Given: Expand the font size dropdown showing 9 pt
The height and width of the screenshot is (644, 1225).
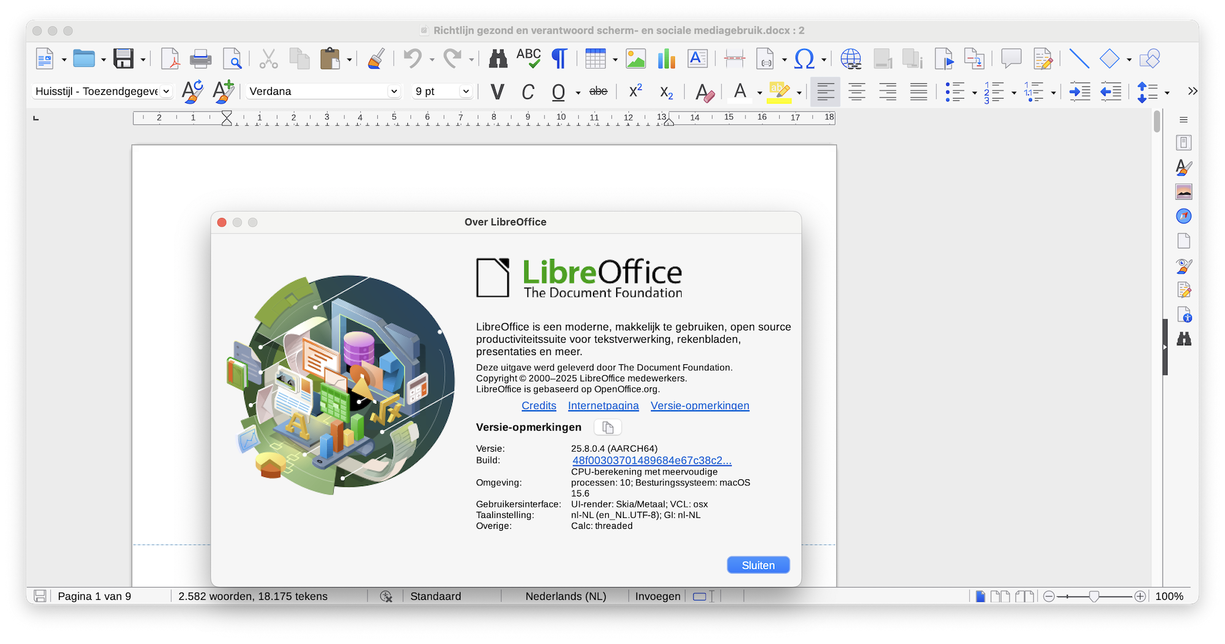Looking at the screenshot, I should point(466,91).
